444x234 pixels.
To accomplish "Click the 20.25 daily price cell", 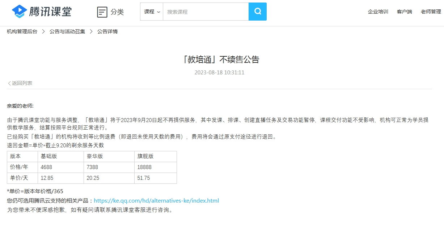I will 109,178.
